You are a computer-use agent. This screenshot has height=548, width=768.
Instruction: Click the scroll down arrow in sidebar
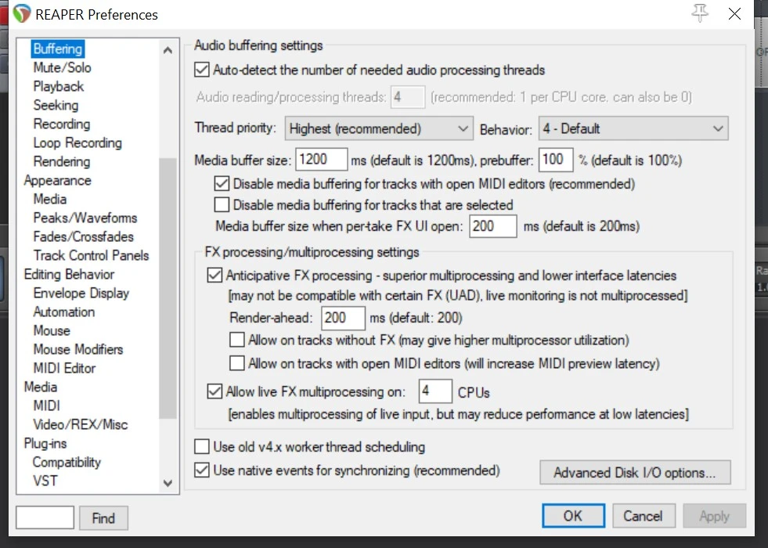(x=168, y=485)
